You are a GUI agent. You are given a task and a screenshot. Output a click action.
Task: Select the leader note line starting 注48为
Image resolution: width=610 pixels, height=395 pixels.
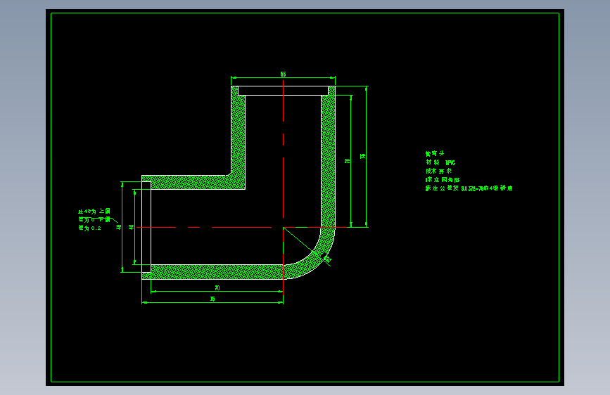pyautogui.click(x=94, y=212)
